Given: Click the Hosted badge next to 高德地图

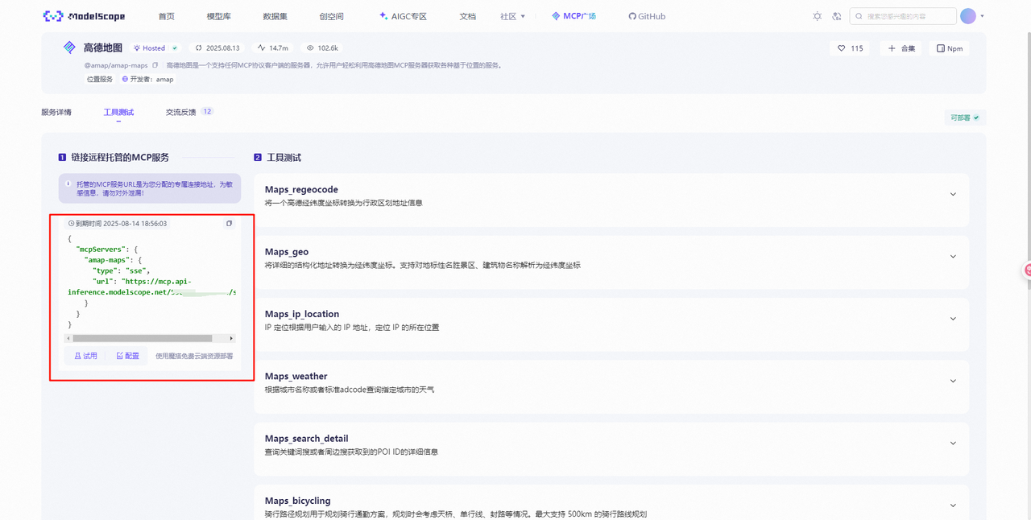Looking at the screenshot, I should [x=155, y=48].
